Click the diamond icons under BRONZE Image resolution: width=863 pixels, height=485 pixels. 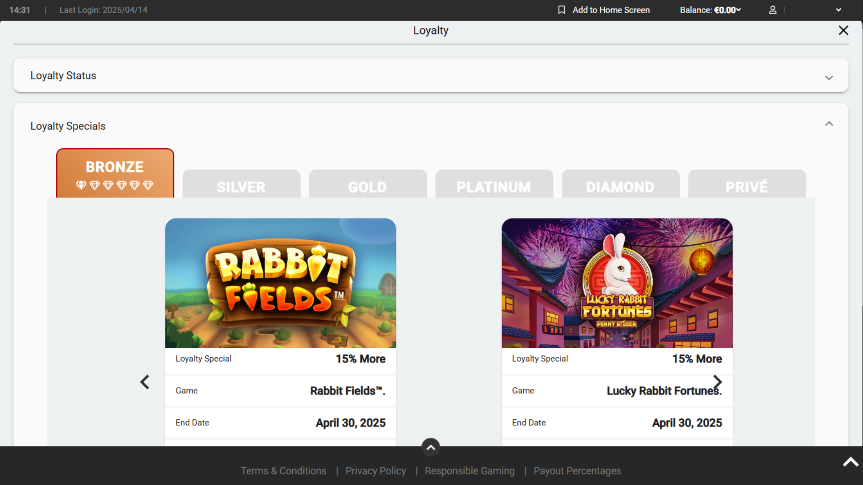(x=115, y=185)
